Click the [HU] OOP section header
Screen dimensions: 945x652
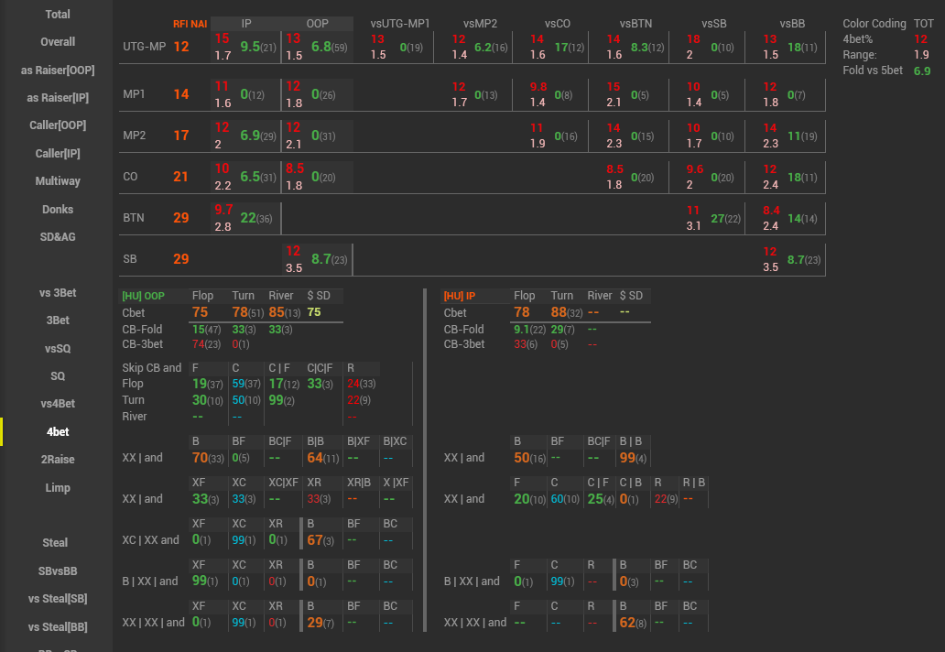pyautogui.click(x=144, y=296)
